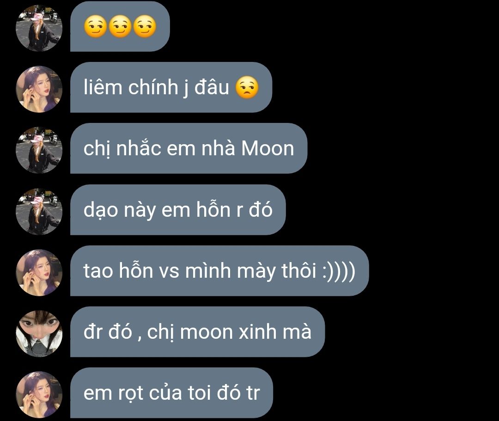
Task: Click the word 'xinh' in the message
Action: (x=257, y=332)
